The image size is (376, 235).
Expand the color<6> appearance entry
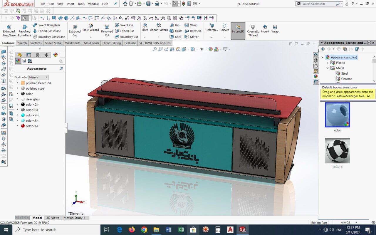tap(17, 126)
